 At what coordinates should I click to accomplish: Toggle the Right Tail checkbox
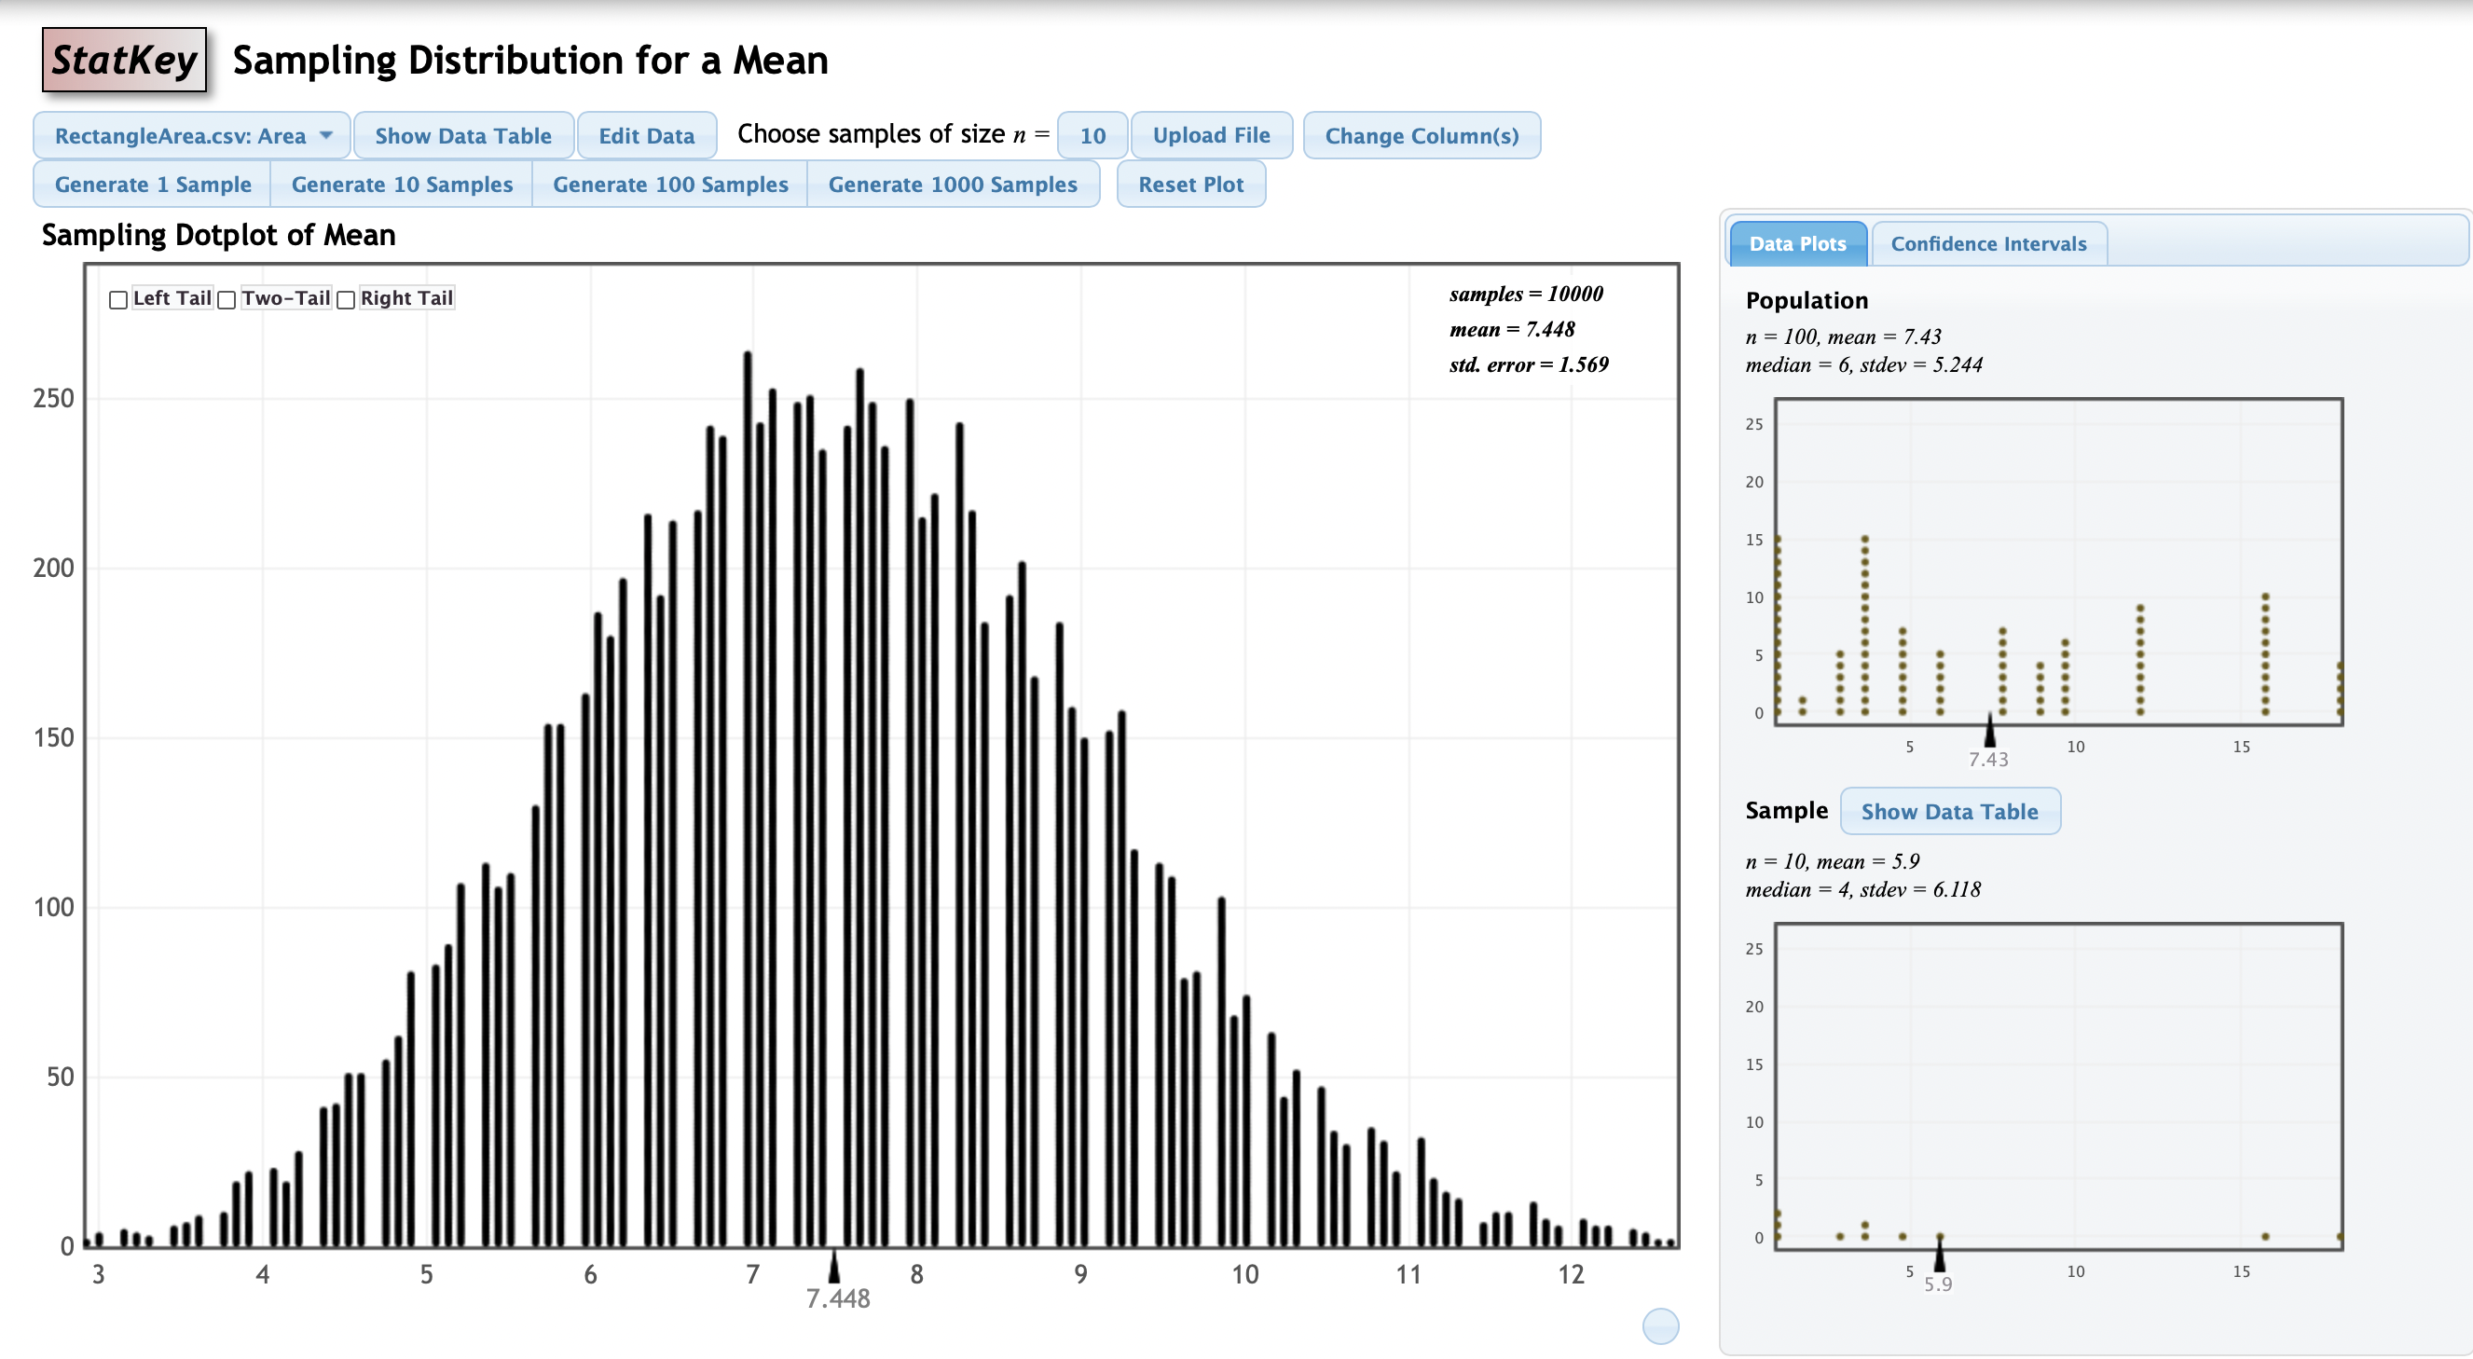coord(347,300)
